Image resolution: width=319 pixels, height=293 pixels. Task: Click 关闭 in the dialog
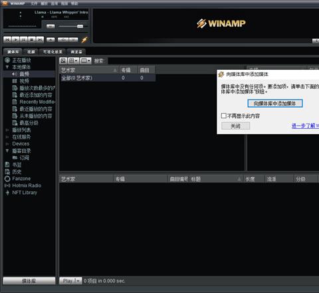coord(235,126)
